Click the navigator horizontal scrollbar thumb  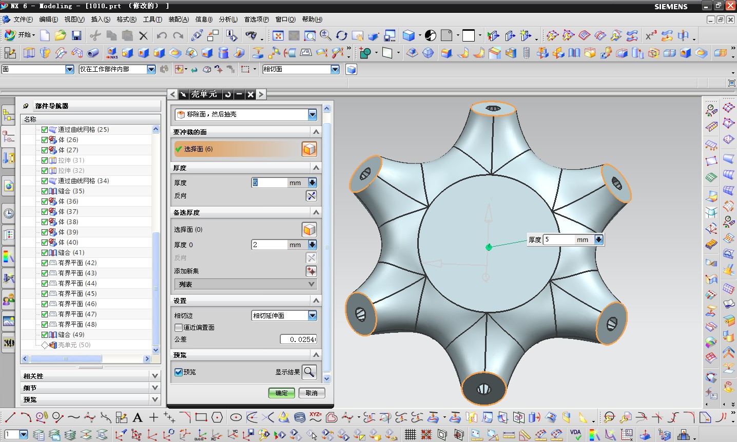click(66, 359)
